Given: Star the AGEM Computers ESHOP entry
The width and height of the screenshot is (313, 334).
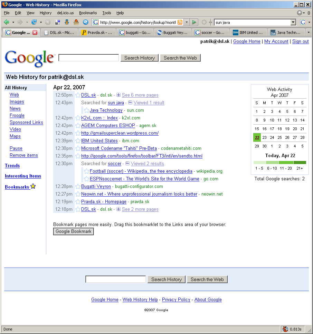Looking at the screenshot, I should [78, 125].
